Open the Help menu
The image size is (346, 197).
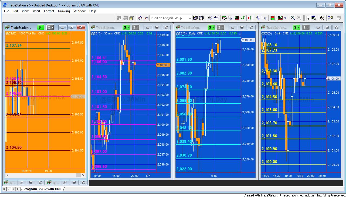[x=93, y=11]
